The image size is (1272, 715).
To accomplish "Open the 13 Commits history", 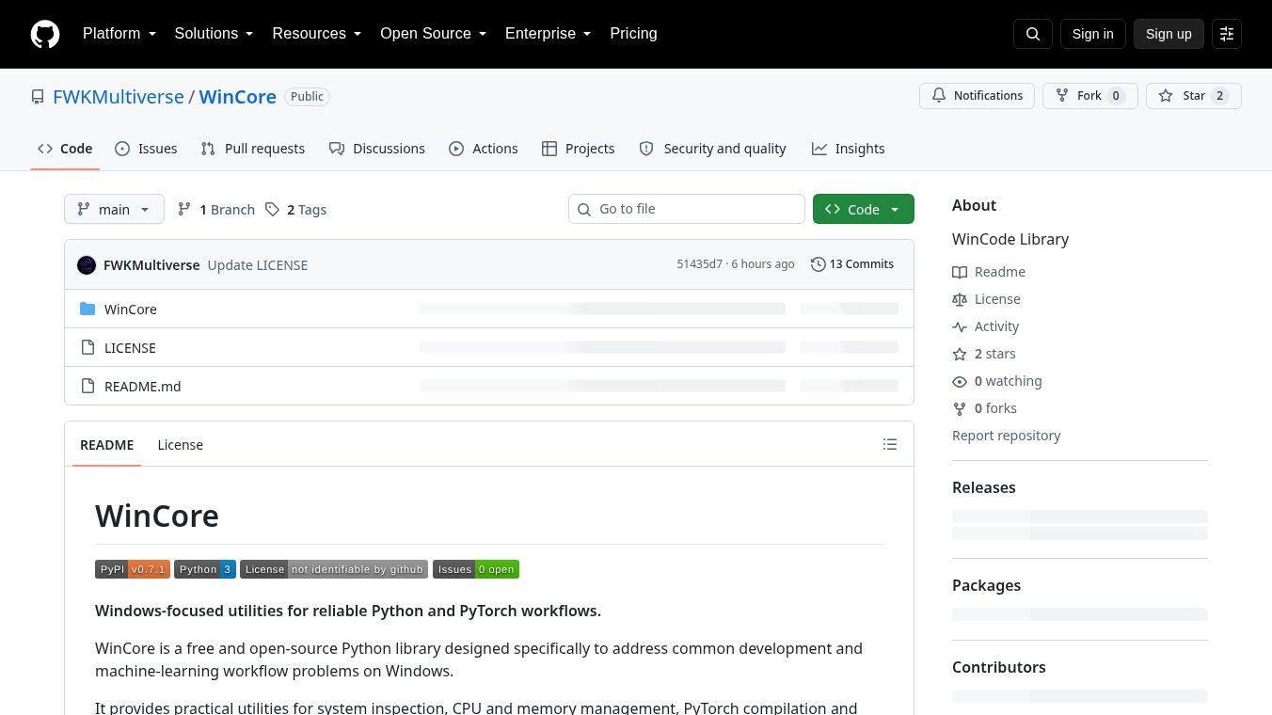I will [x=852, y=264].
